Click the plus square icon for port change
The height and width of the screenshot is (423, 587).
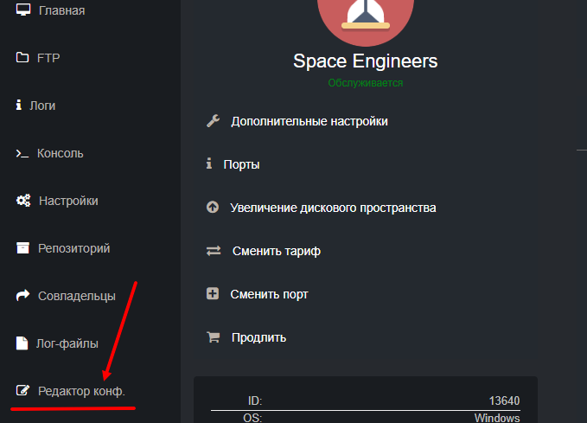click(x=213, y=294)
